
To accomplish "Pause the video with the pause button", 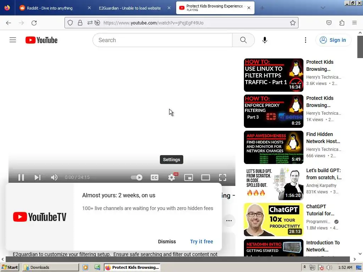I will (x=21, y=177).
